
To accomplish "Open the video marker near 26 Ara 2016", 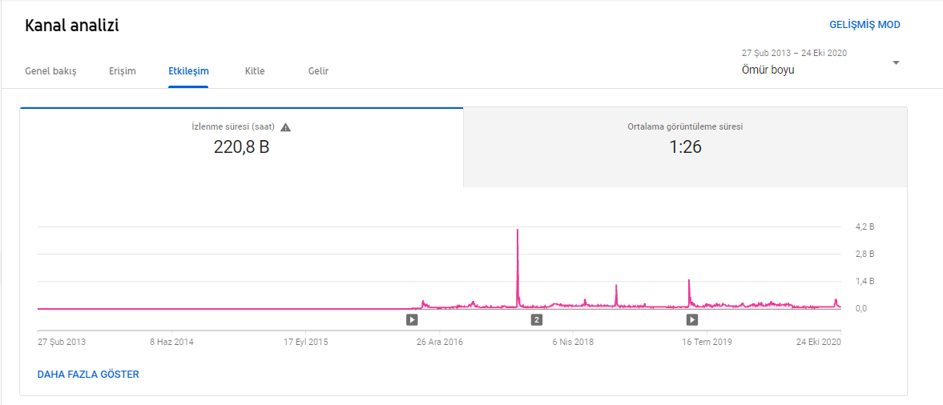I will [411, 319].
